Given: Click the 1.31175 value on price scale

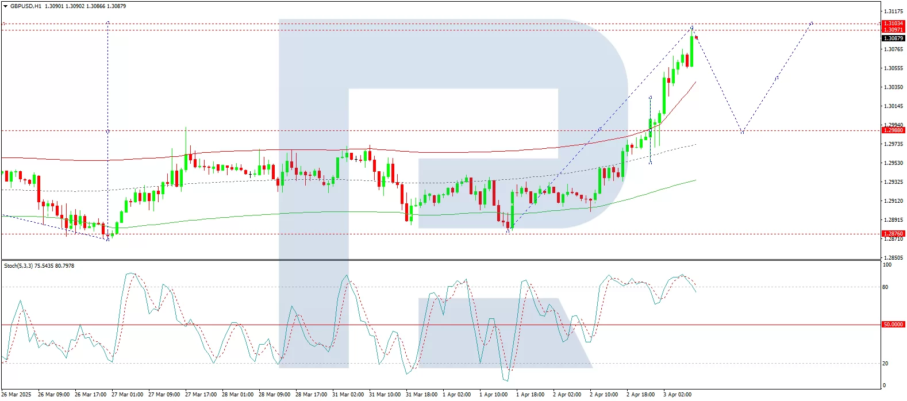Looking at the screenshot, I should pyautogui.click(x=893, y=11).
